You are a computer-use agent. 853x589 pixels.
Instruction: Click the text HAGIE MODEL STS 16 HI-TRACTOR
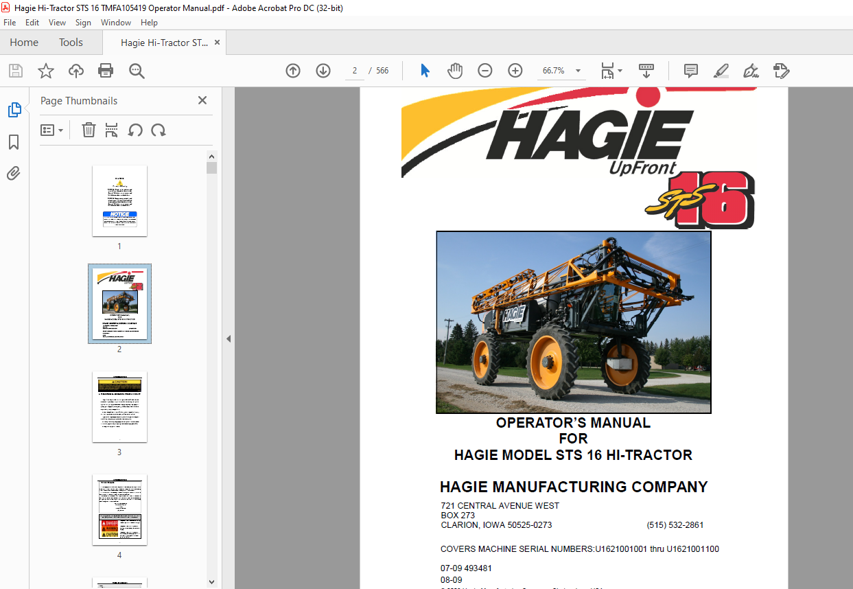click(x=573, y=454)
